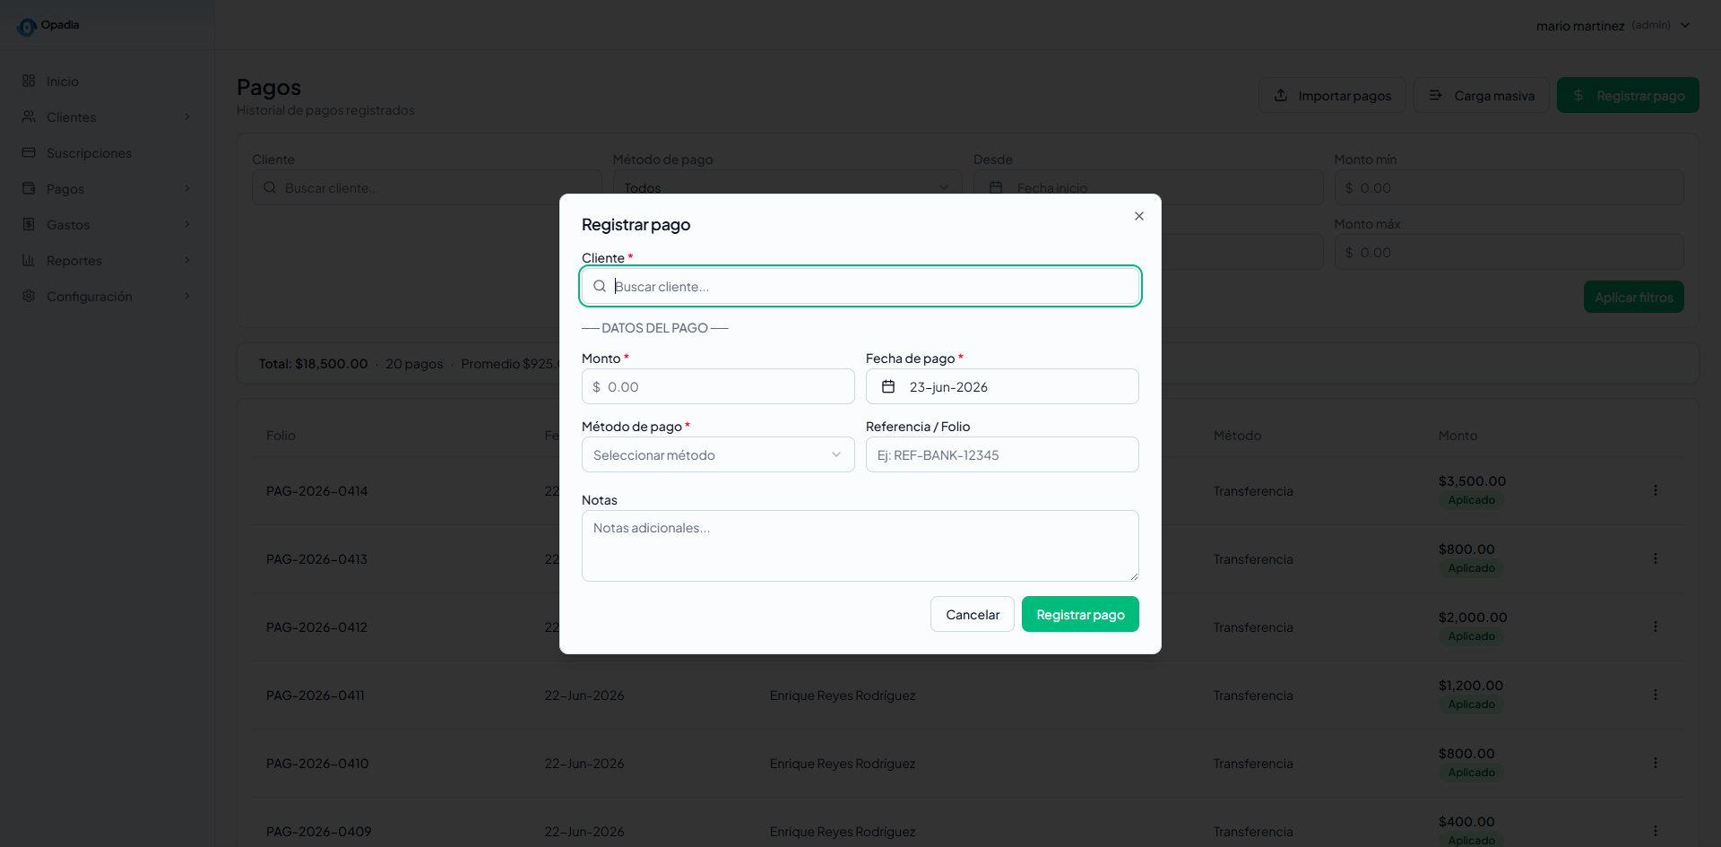Click the Suscripciones card icon
Viewport: 1721px width, 847px height.
(x=29, y=152)
